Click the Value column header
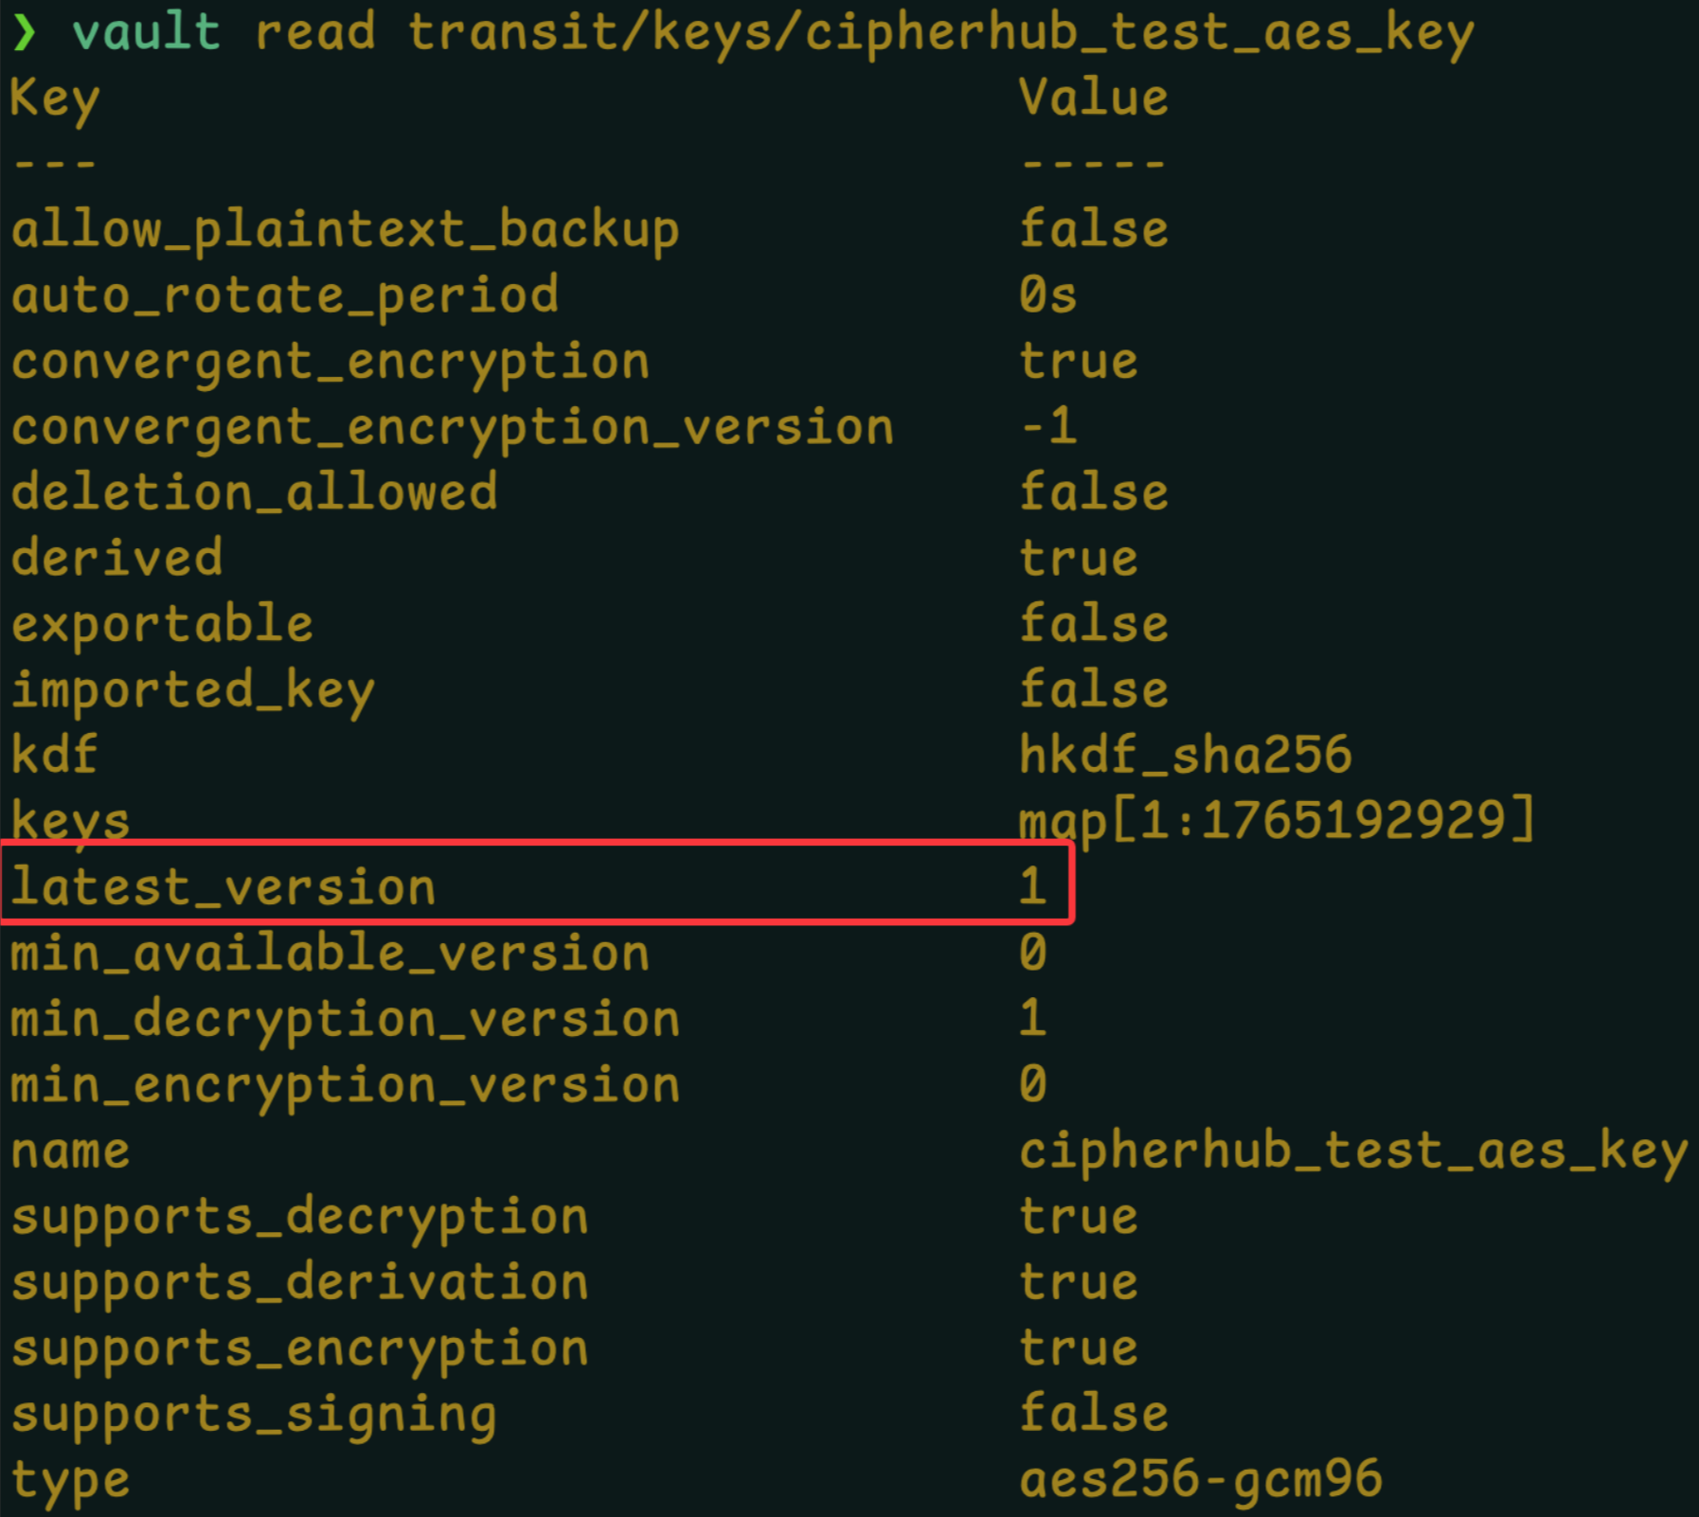This screenshot has width=1699, height=1517. click(x=1093, y=98)
